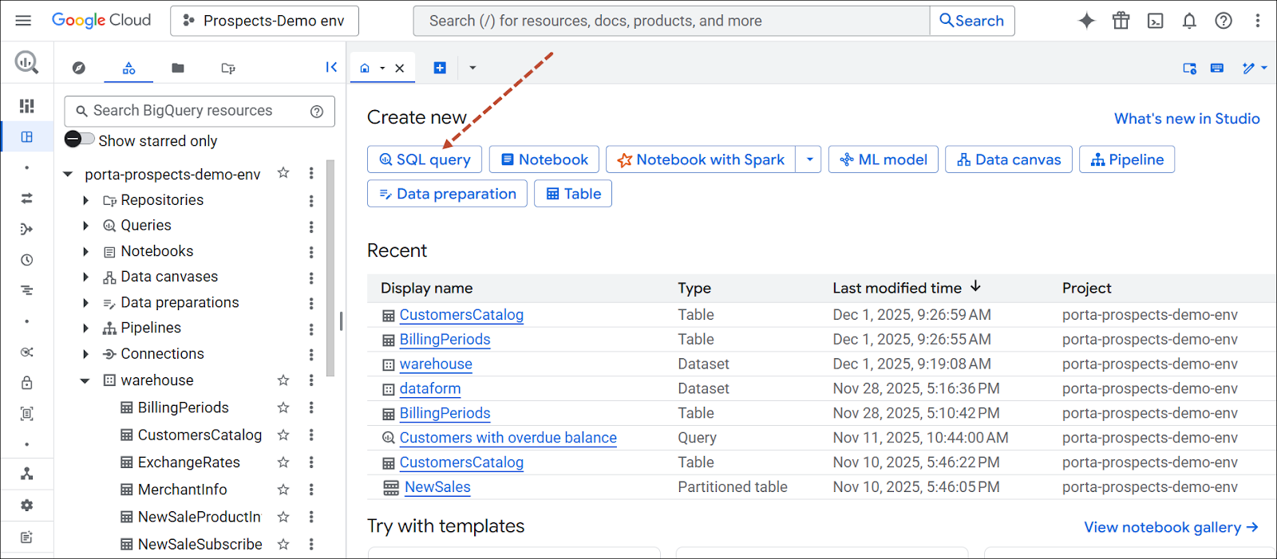Star the porta-prospects-demo-env project
The width and height of the screenshot is (1277, 559).
pos(283,173)
